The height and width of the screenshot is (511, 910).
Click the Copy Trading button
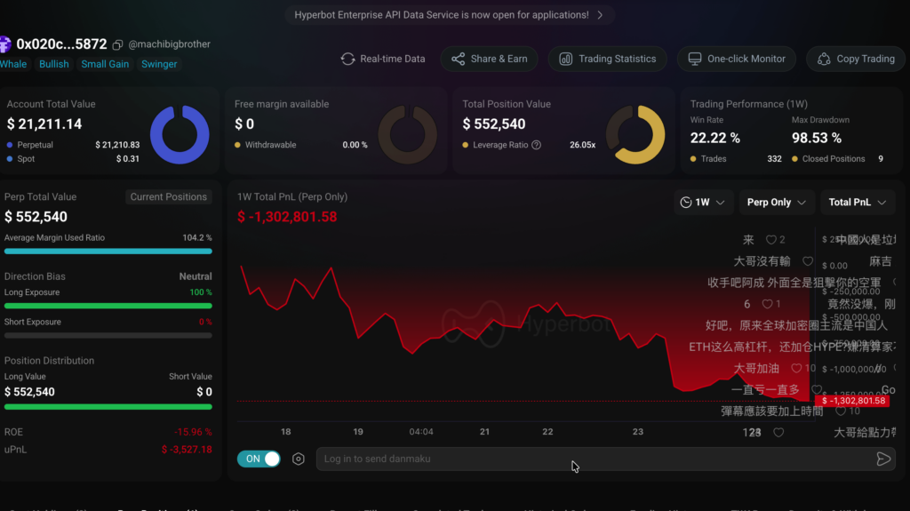coord(856,59)
